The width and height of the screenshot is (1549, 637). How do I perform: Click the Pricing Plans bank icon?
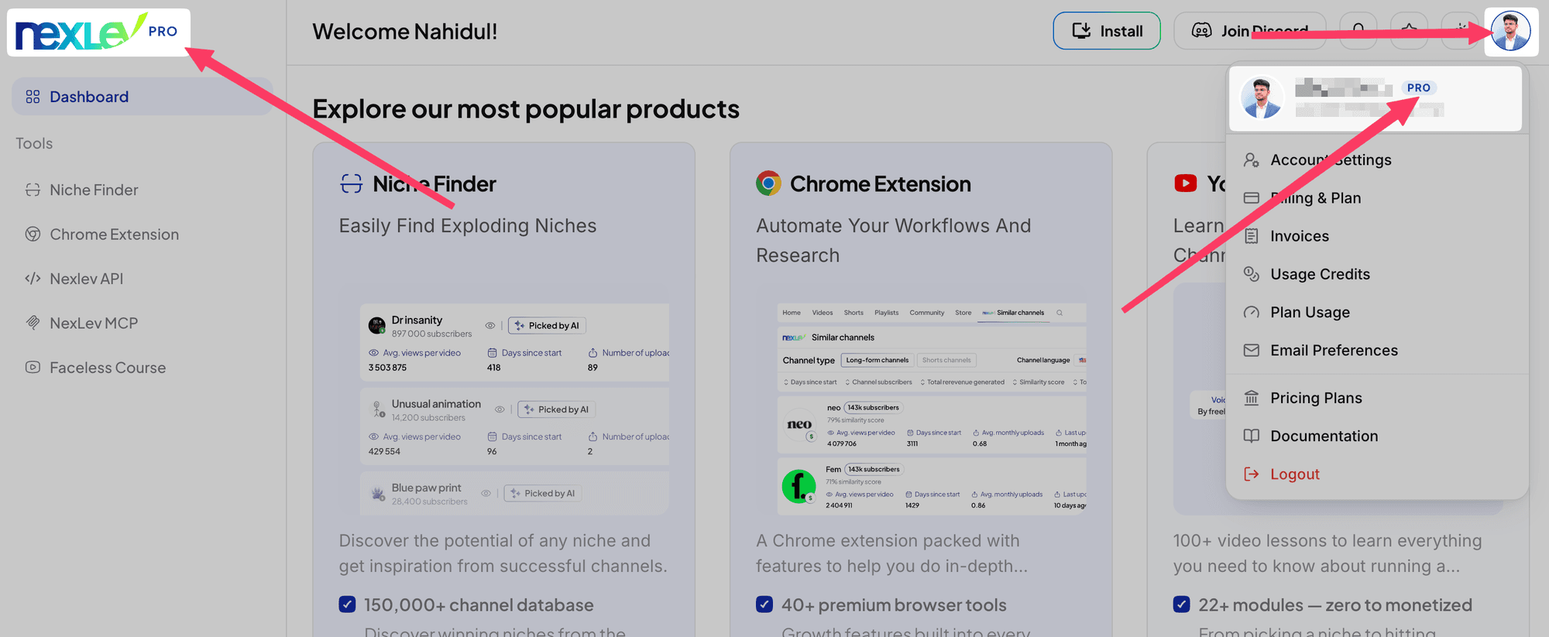1252,398
